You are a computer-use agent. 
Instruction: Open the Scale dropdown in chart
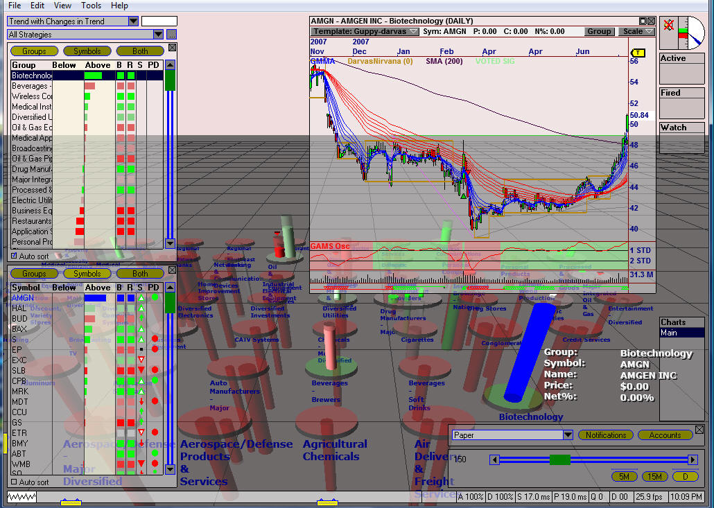tap(636, 31)
